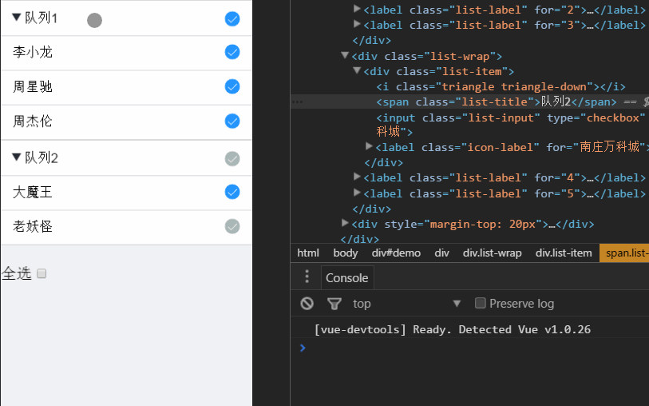Click the console prompt input line
The height and width of the screenshot is (406, 649).
click(x=471, y=348)
